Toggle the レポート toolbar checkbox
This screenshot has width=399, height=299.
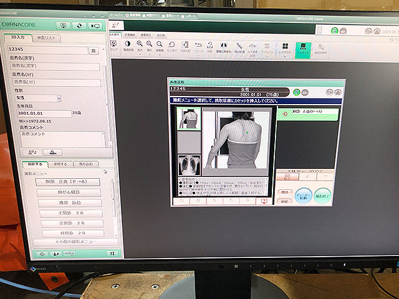(x=183, y=16)
